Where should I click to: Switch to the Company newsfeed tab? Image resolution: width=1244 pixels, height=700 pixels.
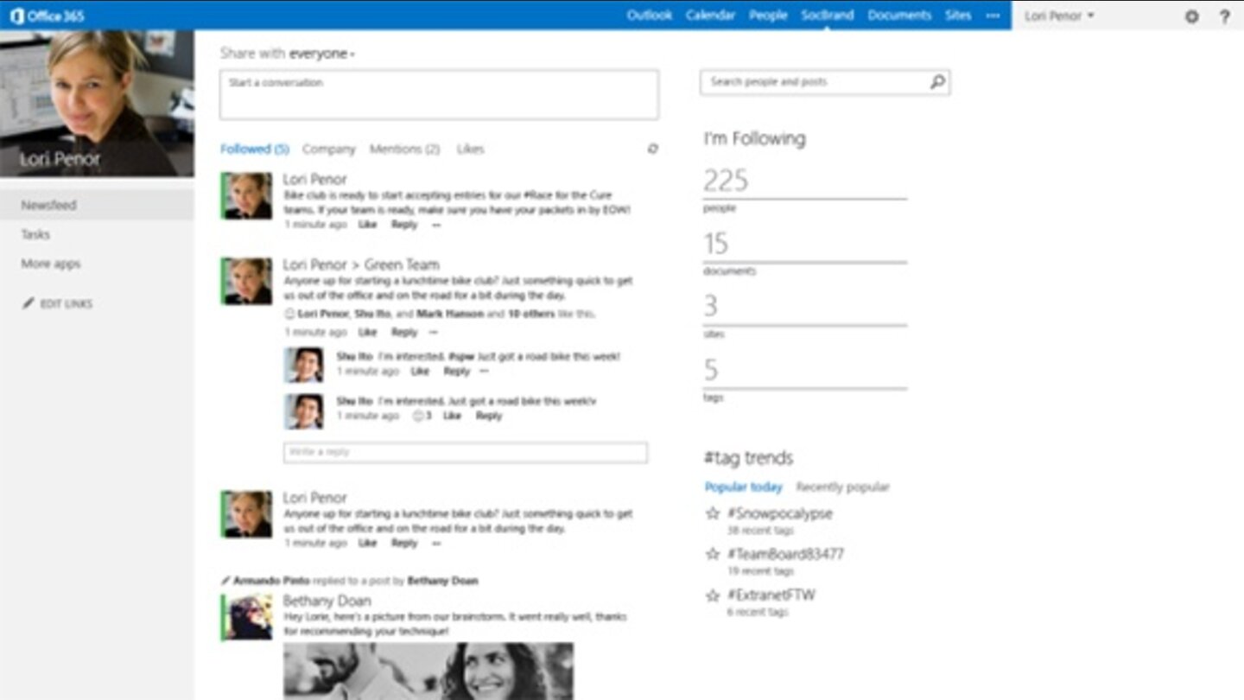(329, 149)
